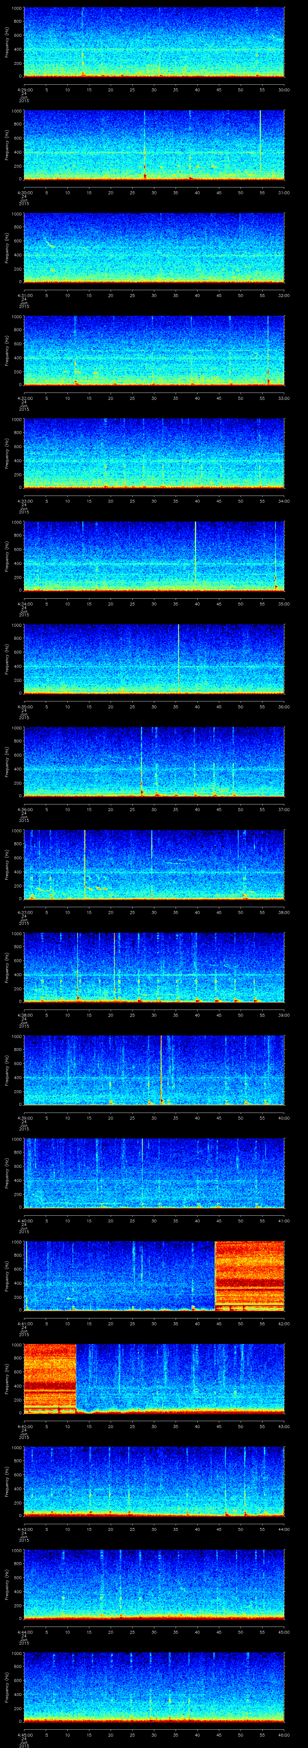Click the 35:00 end time label
This screenshot has width=308, height=1748.
tap(284, 604)
